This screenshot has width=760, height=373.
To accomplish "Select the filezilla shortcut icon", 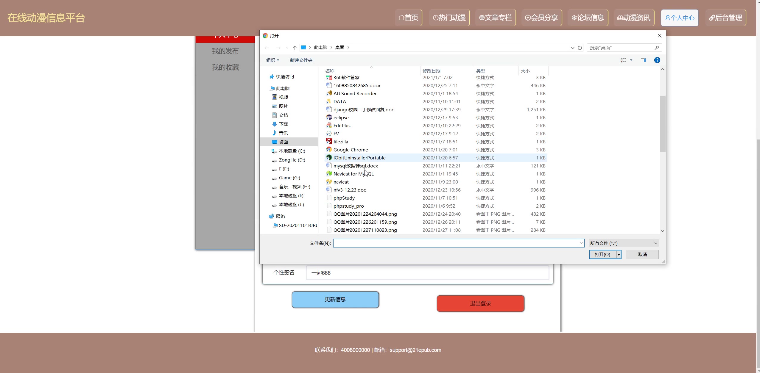I will coord(329,142).
